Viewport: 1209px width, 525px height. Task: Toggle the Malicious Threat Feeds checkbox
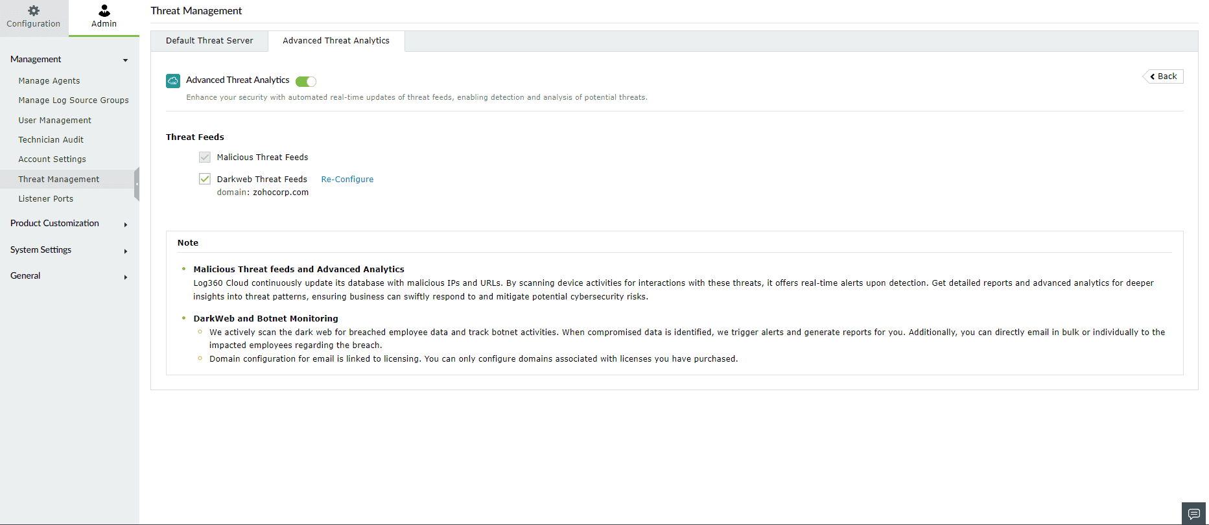coord(205,157)
